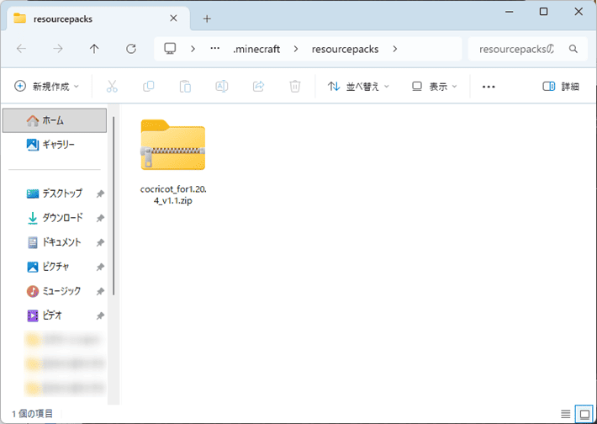Open the .minecraft breadcrumb folder
597x424 pixels.
pos(256,49)
